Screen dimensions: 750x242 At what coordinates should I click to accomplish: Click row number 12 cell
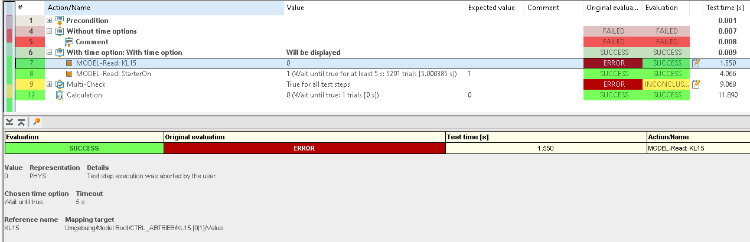pos(30,95)
